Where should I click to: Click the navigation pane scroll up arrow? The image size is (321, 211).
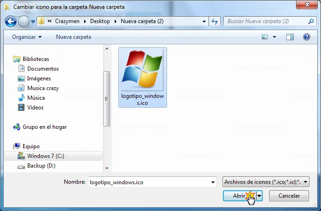pos(107,48)
